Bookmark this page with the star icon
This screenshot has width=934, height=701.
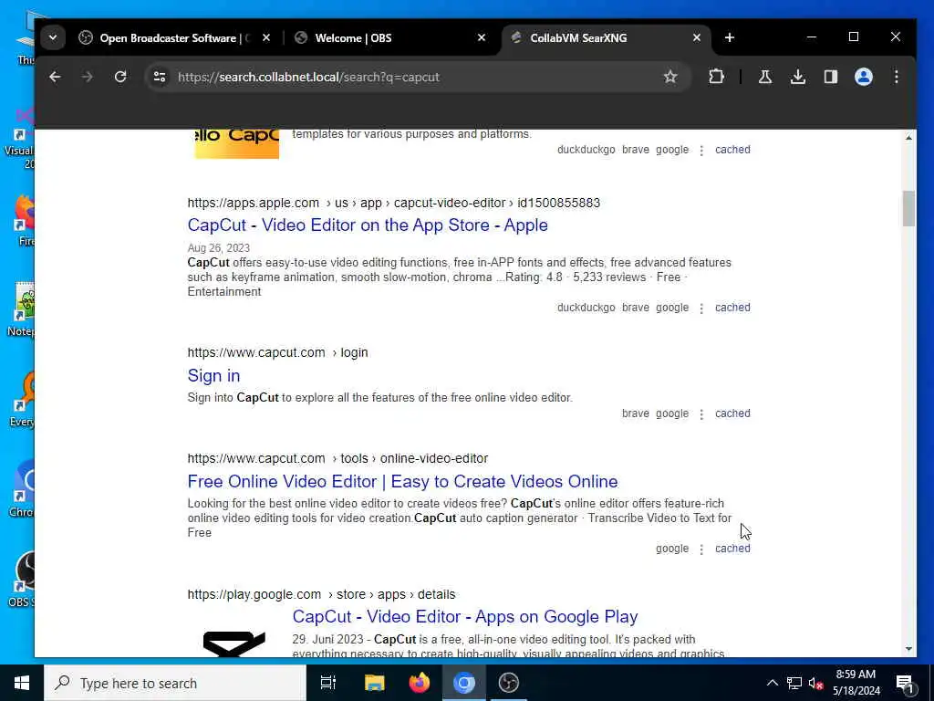pos(670,77)
